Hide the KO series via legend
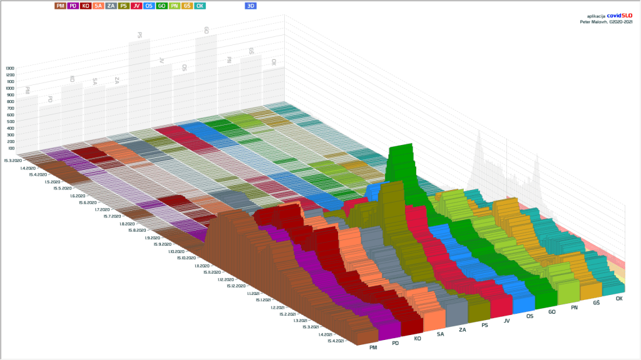 tap(86, 6)
